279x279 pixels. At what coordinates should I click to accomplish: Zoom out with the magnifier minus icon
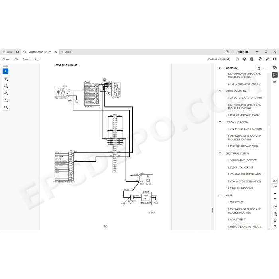pos(275,226)
